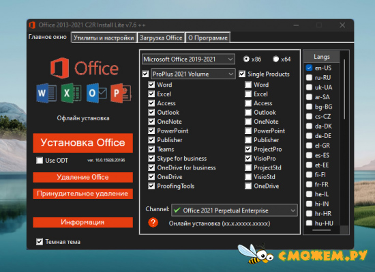Open the Microsoft Office 2019-2021 version dropdown
The image size is (375, 272).
pos(188,59)
